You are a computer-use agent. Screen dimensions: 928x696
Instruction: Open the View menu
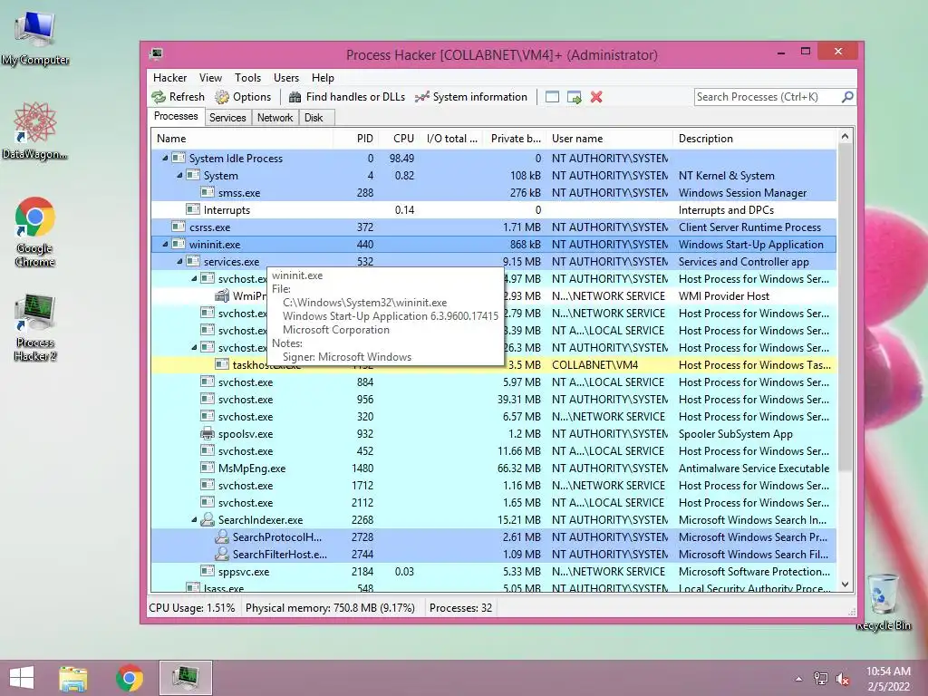[210, 78]
